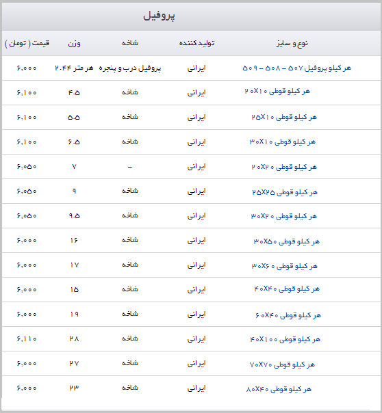
Task: Select price ۶,۰۰۰ in the 40X40 row
Action: pos(27,290)
